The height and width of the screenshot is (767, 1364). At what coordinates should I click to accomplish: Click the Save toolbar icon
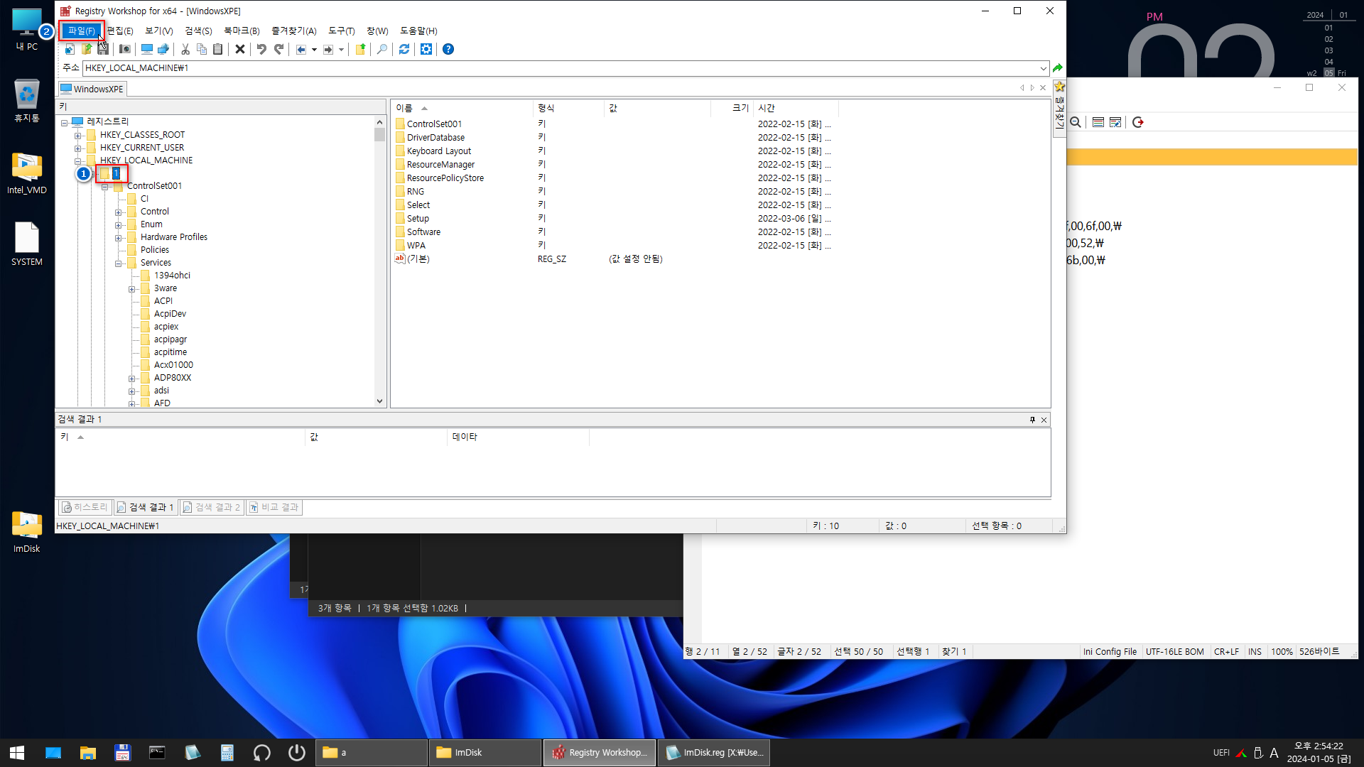coord(103,49)
